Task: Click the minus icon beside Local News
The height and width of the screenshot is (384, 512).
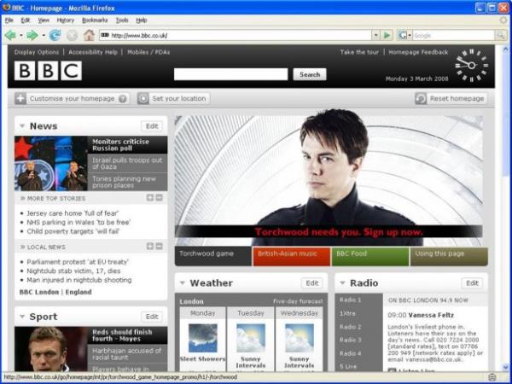Action: [159, 247]
